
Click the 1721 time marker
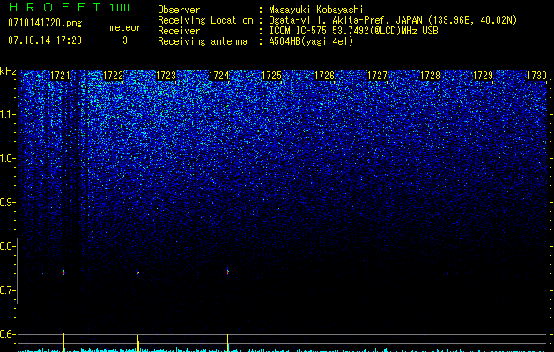point(61,76)
